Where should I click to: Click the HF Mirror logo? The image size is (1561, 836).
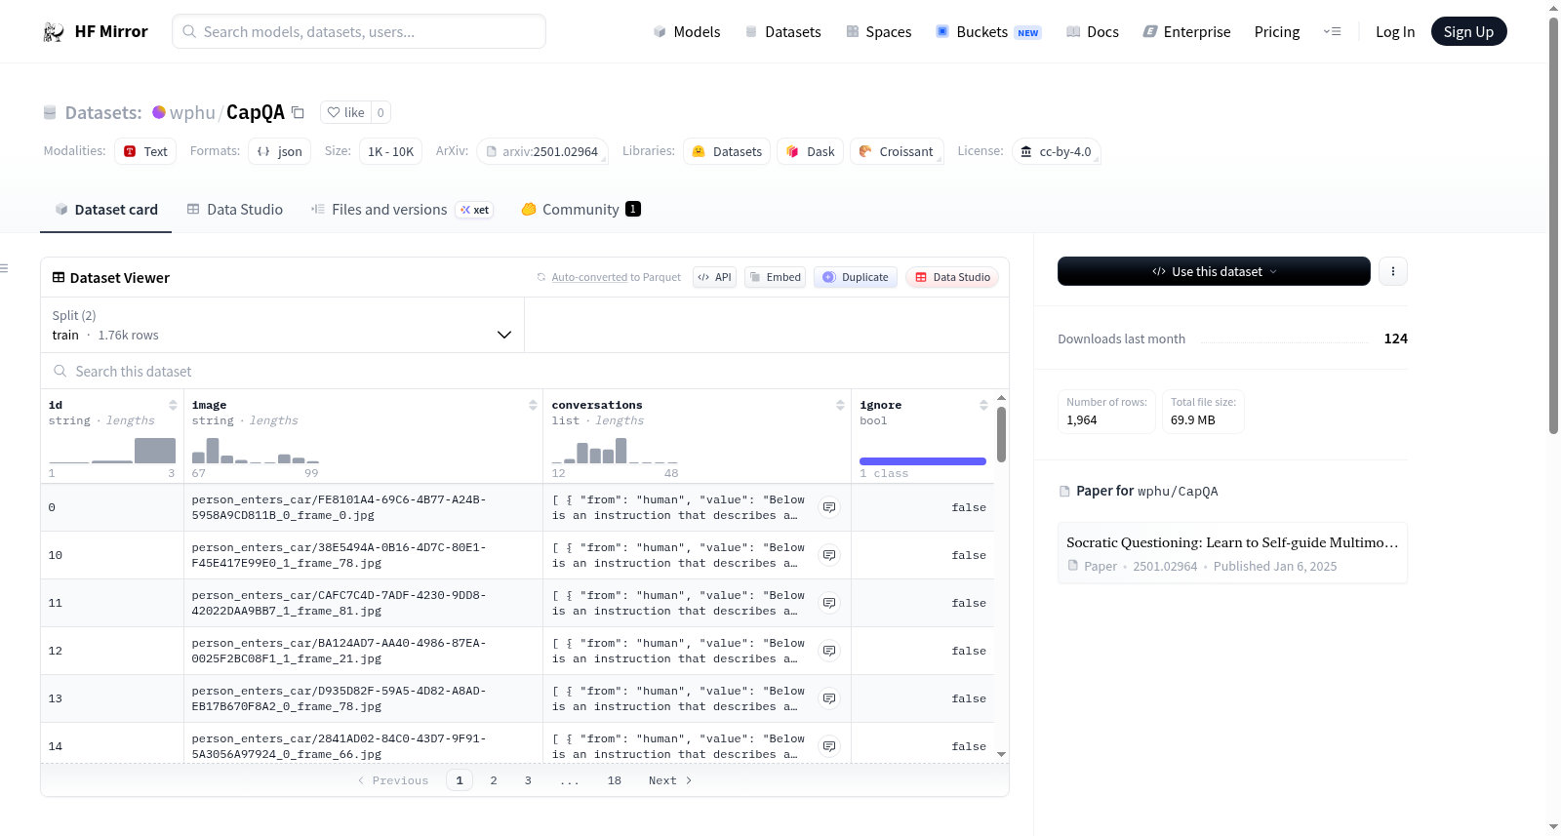tap(95, 31)
